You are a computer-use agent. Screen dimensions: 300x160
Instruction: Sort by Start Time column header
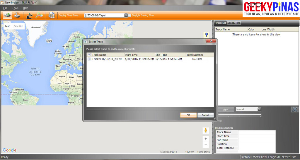click(x=139, y=55)
